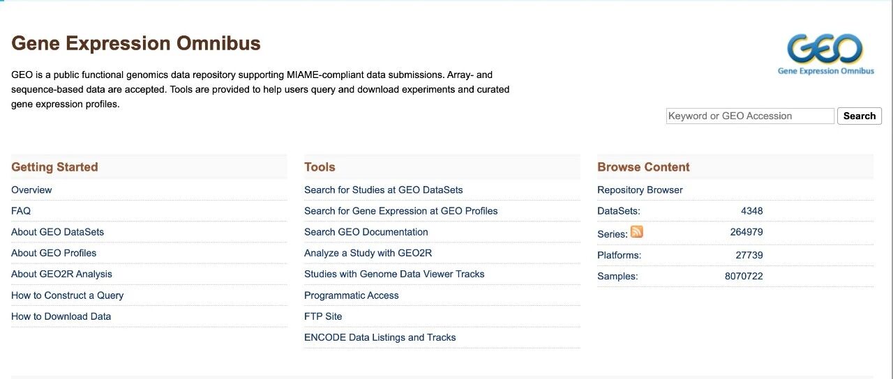The height and width of the screenshot is (379, 893).
Task: Open How to Construct a Query
Action: click(67, 295)
